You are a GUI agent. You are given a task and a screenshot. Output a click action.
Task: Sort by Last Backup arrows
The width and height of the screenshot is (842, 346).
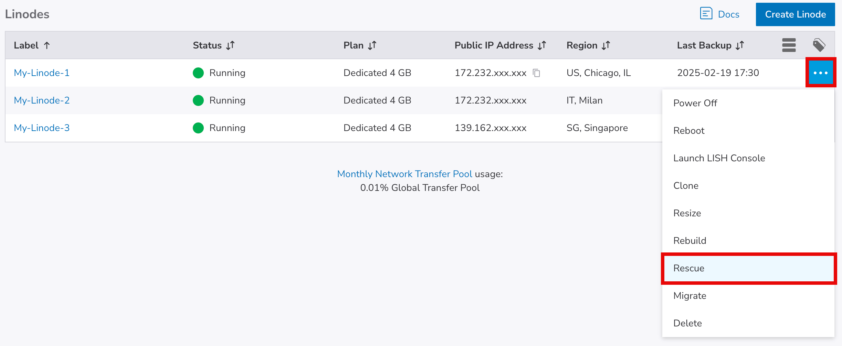740,45
